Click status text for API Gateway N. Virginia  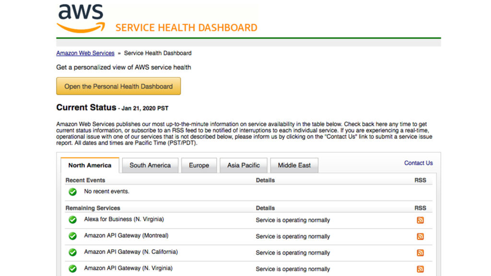point(293,269)
